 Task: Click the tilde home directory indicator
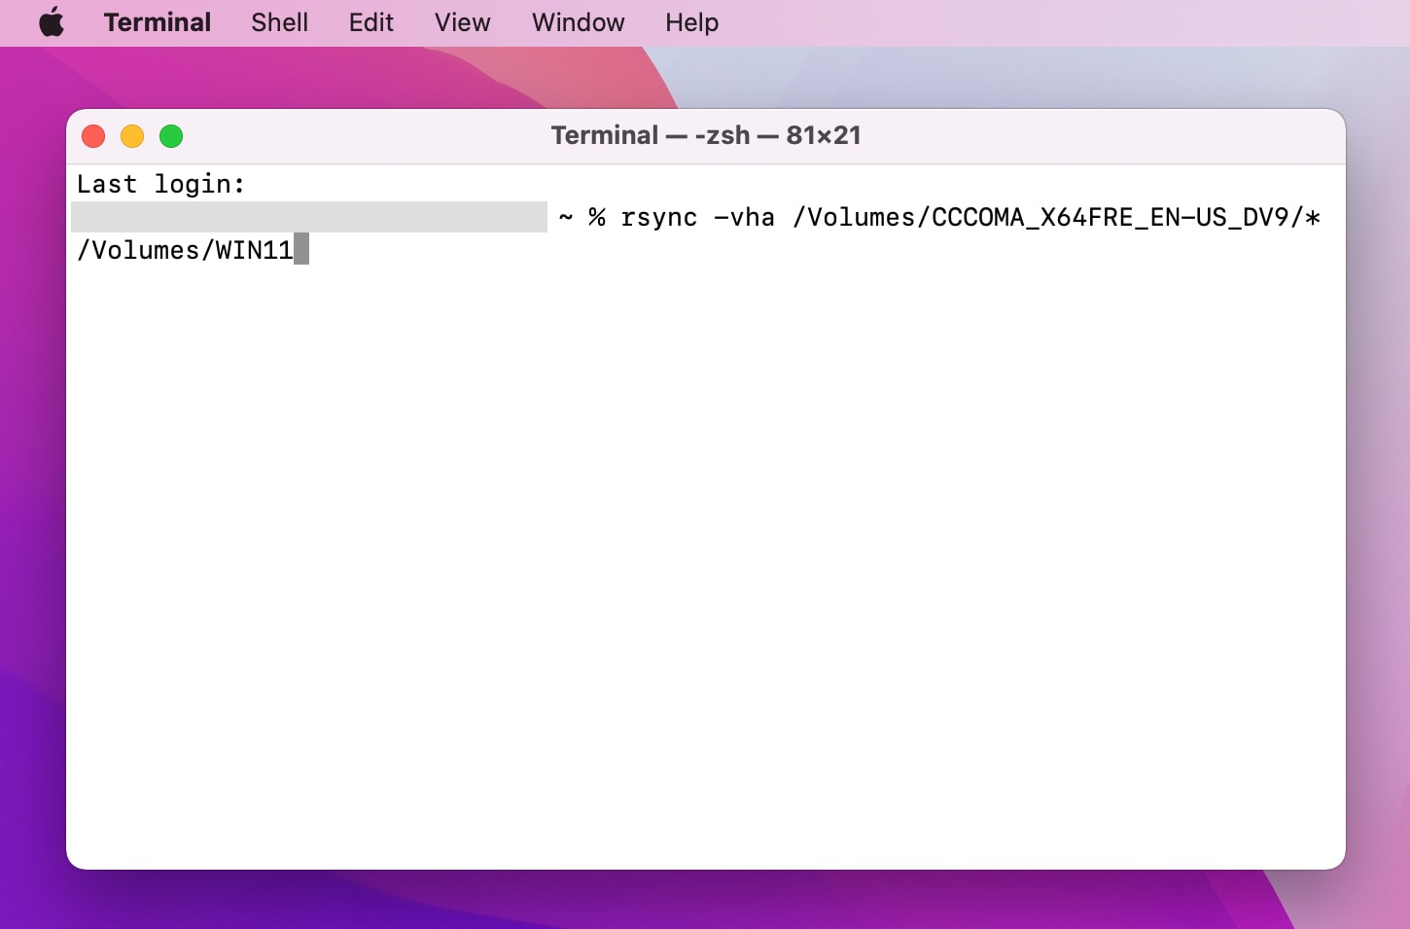tap(566, 217)
